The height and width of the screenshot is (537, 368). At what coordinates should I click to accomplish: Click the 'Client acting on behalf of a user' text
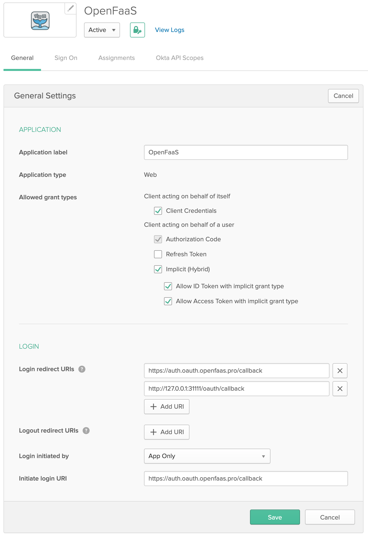[189, 225]
